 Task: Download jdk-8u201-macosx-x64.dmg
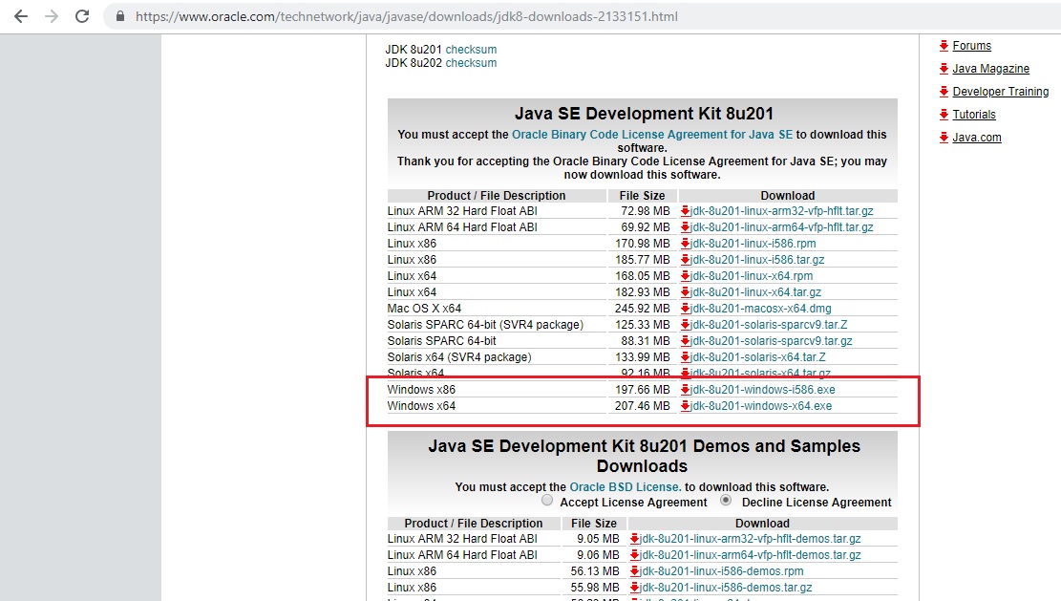pyautogui.click(x=760, y=309)
